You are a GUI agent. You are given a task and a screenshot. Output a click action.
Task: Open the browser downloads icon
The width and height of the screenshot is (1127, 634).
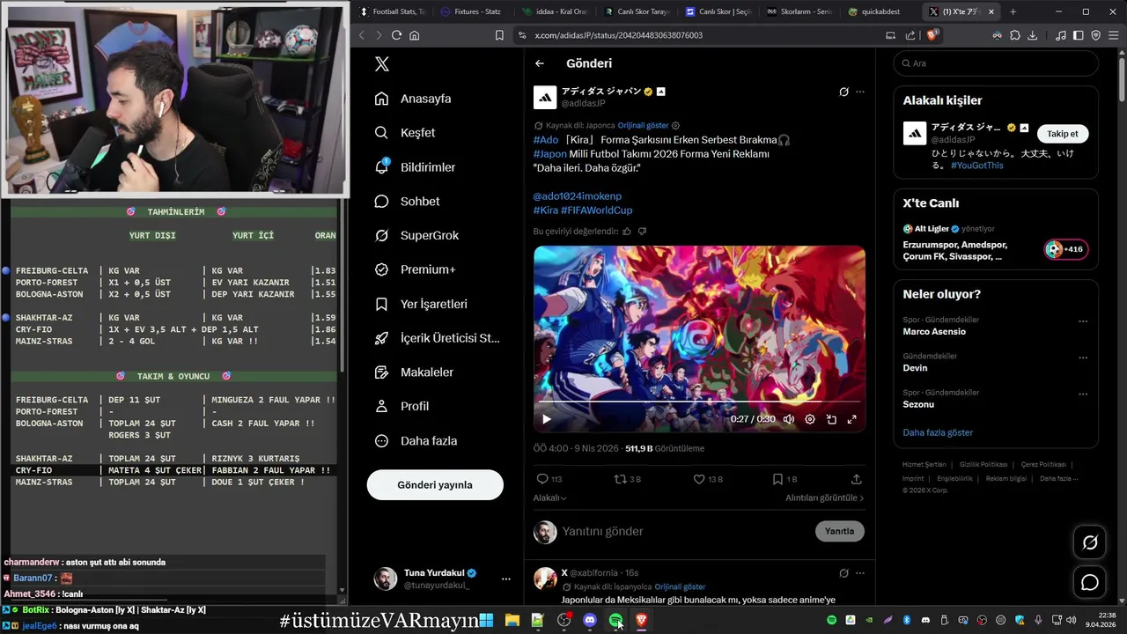tap(1032, 35)
